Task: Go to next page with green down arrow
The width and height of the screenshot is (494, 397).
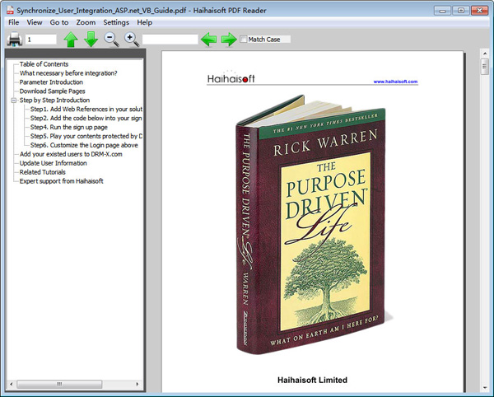Action: 91,40
